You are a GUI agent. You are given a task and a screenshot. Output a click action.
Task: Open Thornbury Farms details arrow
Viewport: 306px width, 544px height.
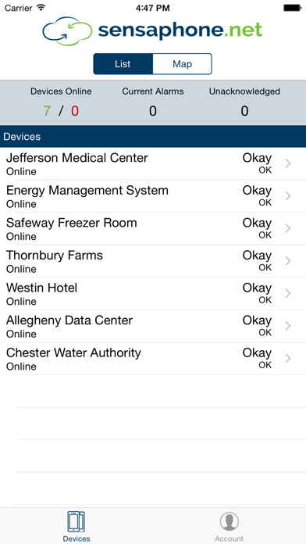click(287, 261)
